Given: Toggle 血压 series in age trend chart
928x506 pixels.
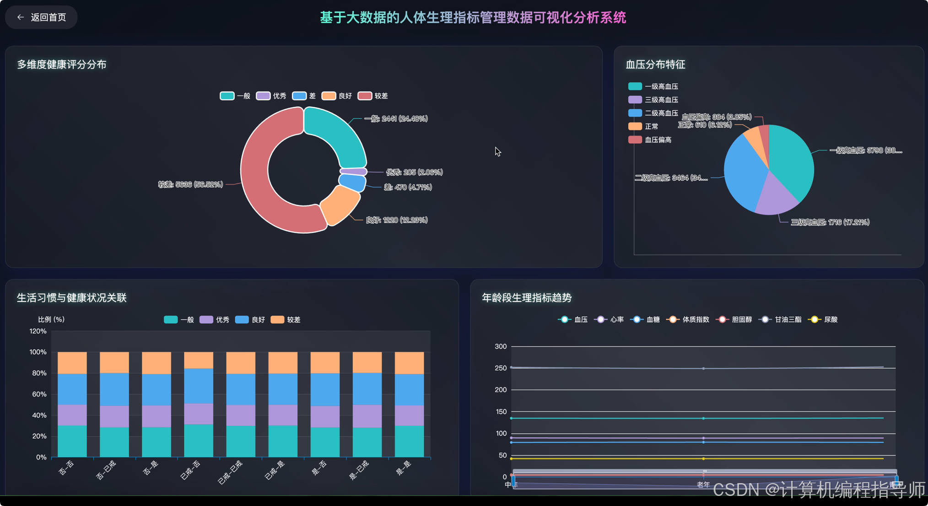Looking at the screenshot, I should (x=572, y=319).
